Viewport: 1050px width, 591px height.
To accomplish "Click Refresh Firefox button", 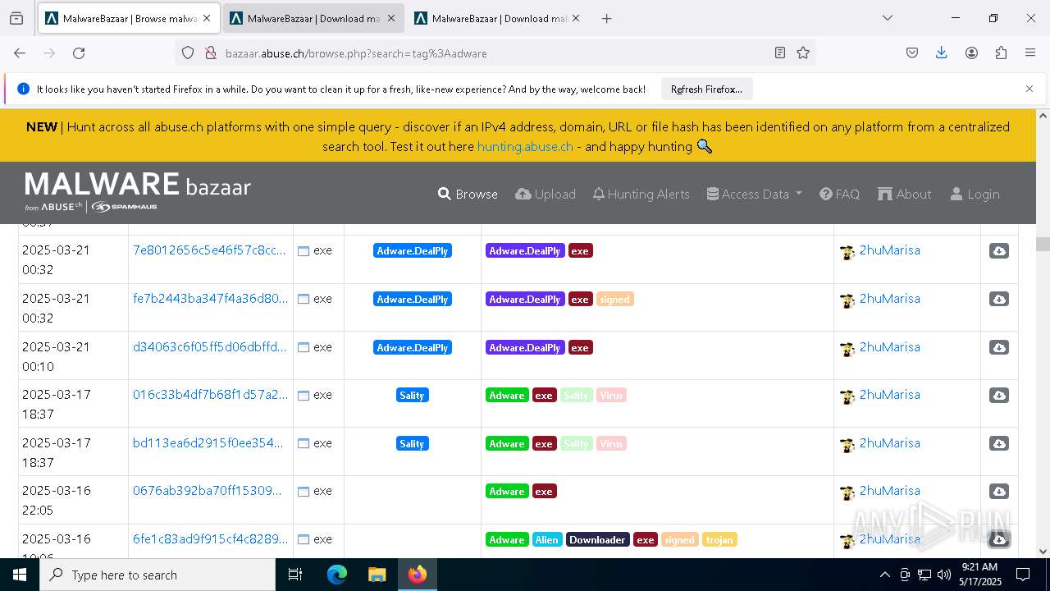I will 706,89.
